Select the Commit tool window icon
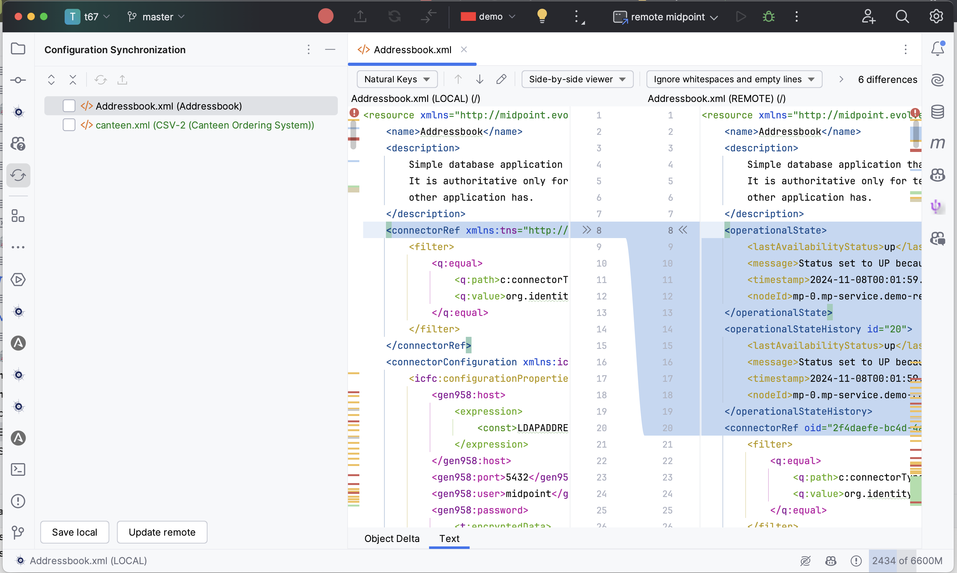Image resolution: width=957 pixels, height=573 pixels. coord(18,80)
